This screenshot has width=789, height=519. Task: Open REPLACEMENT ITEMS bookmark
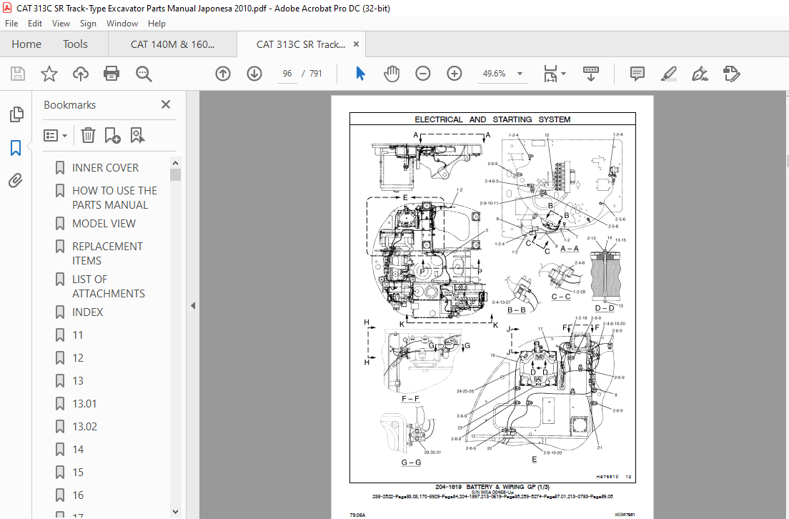coord(107,254)
